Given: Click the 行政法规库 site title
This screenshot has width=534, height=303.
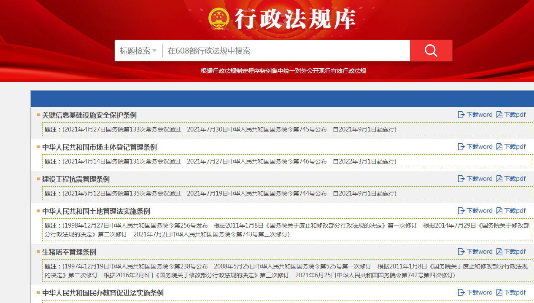Looking at the screenshot, I should pyautogui.click(x=295, y=19).
